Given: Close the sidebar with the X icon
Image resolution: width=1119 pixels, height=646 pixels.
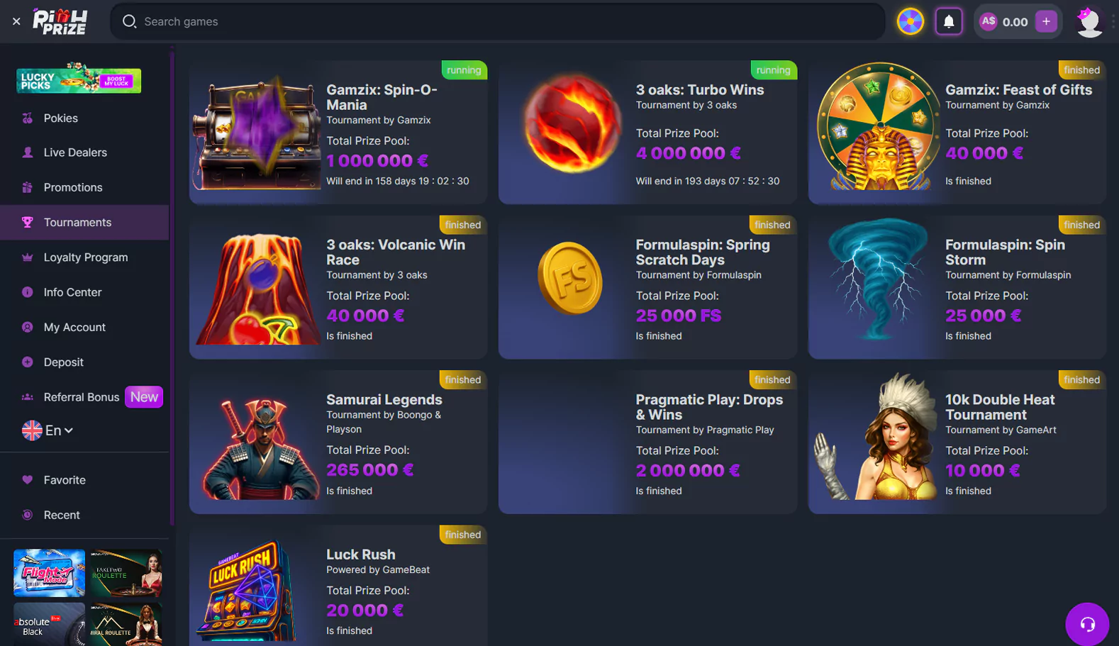Looking at the screenshot, I should coord(16,21).
